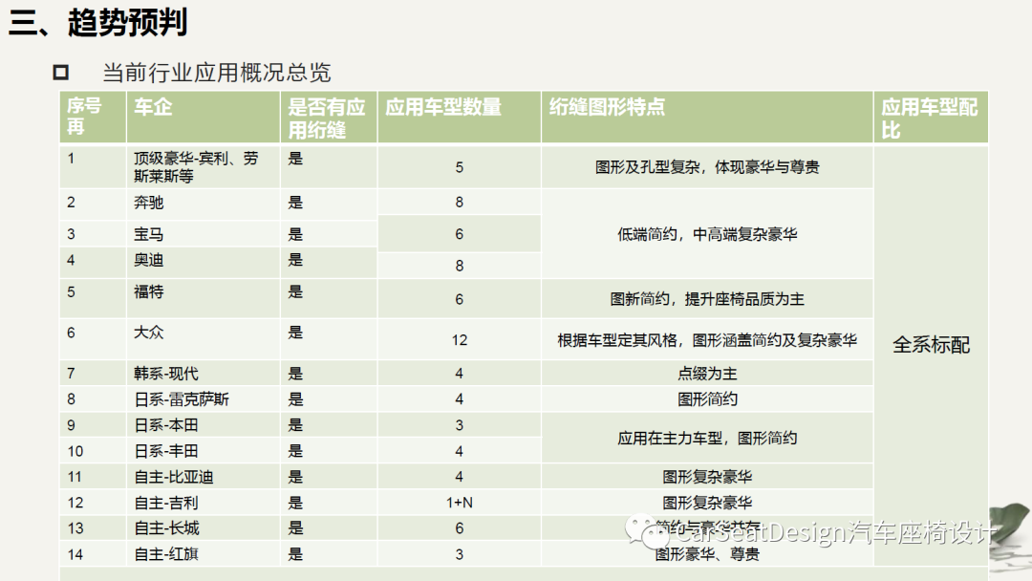
Task: Select the text 图形豪华、尊贵
Action: (x=707, y=554)
